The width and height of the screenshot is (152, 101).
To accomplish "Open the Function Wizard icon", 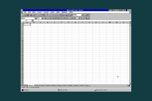I will pos(57,15).
